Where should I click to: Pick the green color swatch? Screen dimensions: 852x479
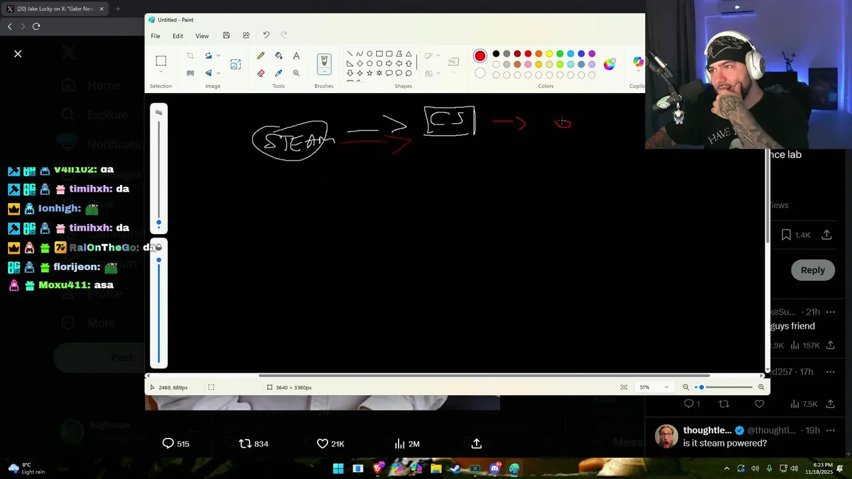[560, 54]
